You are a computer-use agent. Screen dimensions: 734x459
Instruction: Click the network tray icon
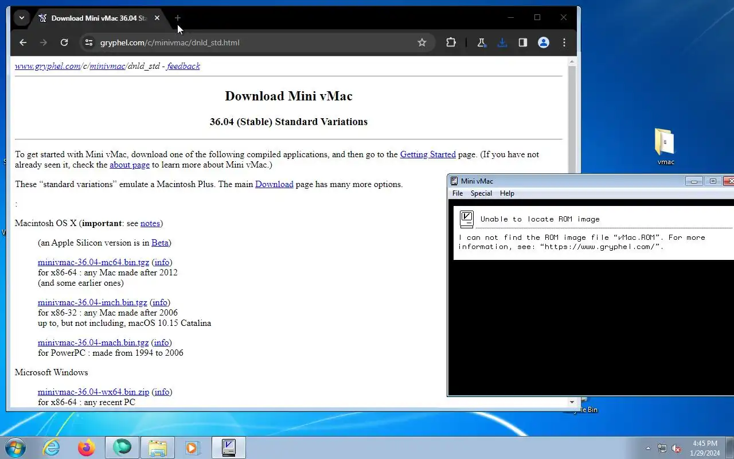(662, 448)
